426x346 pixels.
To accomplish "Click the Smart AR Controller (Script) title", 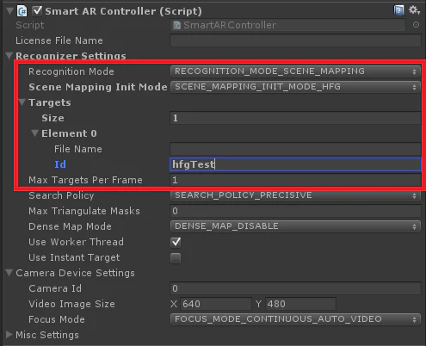I will click(124, 11).
